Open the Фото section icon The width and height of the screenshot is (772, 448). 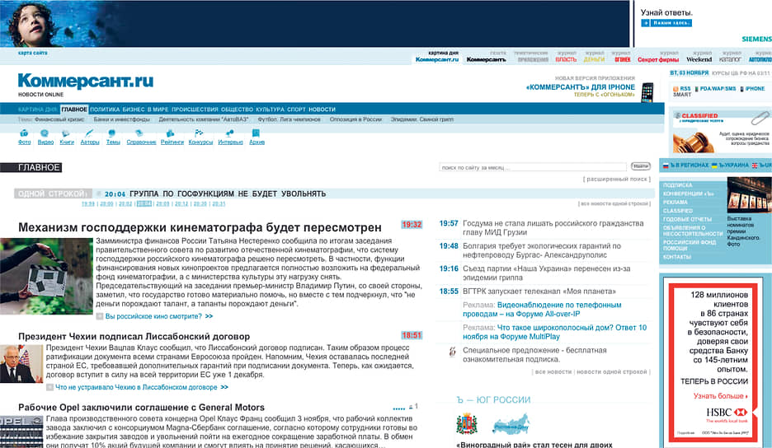pos(24,133)
